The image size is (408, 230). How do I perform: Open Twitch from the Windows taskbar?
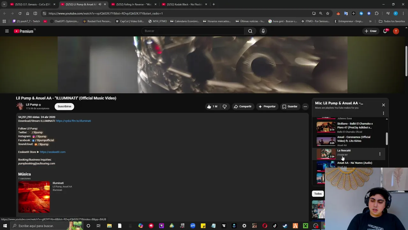coord(161,226)
